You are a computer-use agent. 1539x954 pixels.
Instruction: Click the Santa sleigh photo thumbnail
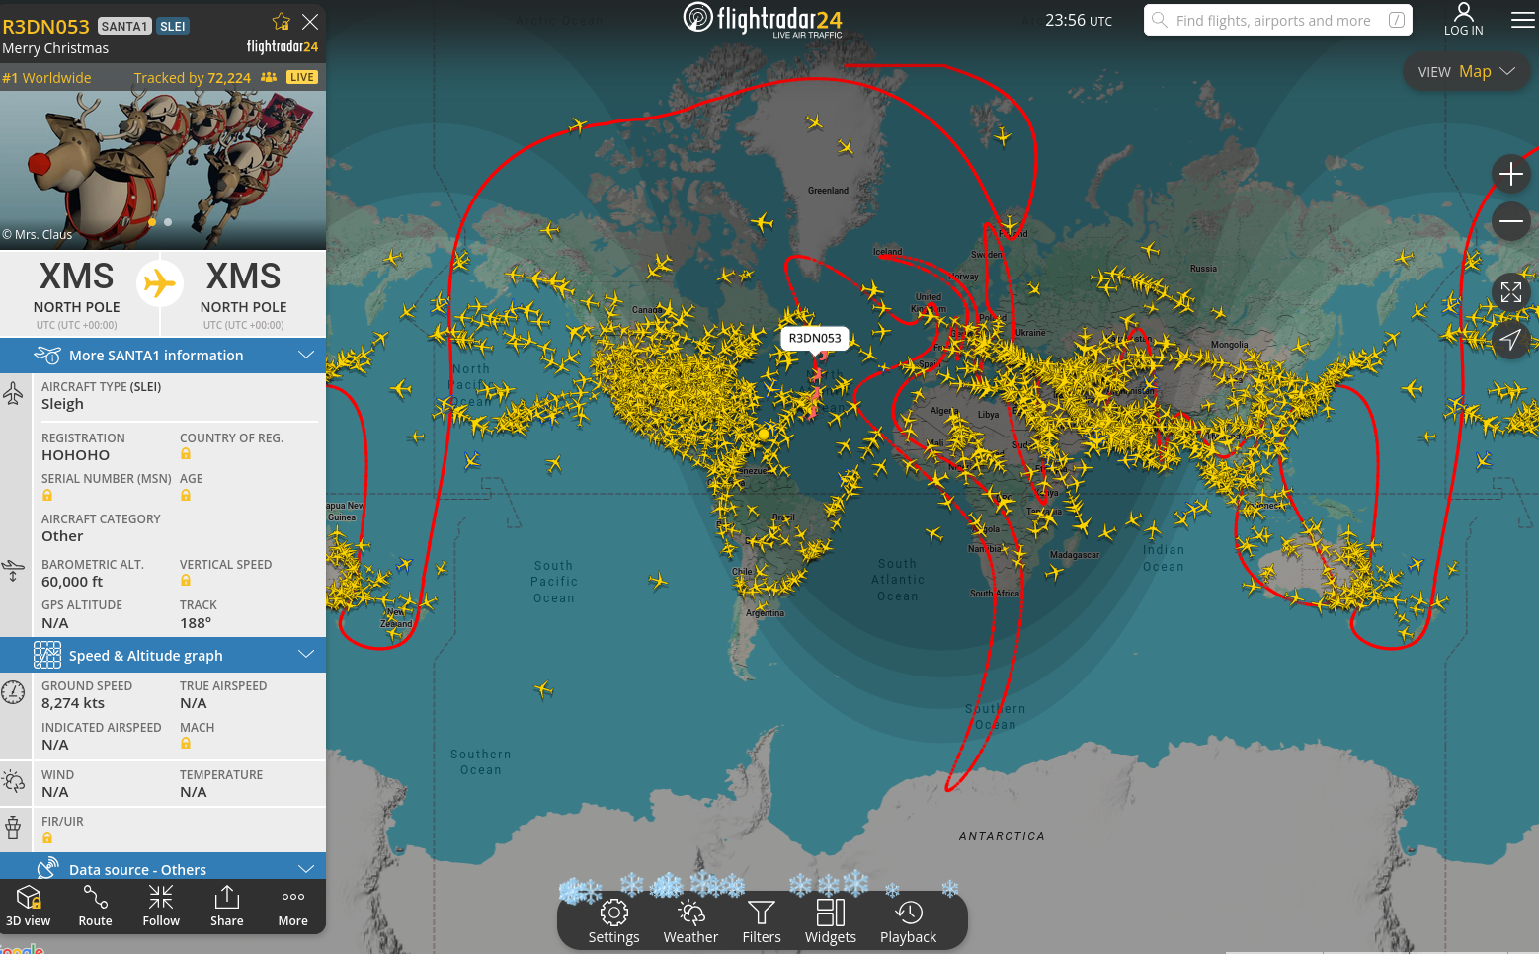point(163,170)
